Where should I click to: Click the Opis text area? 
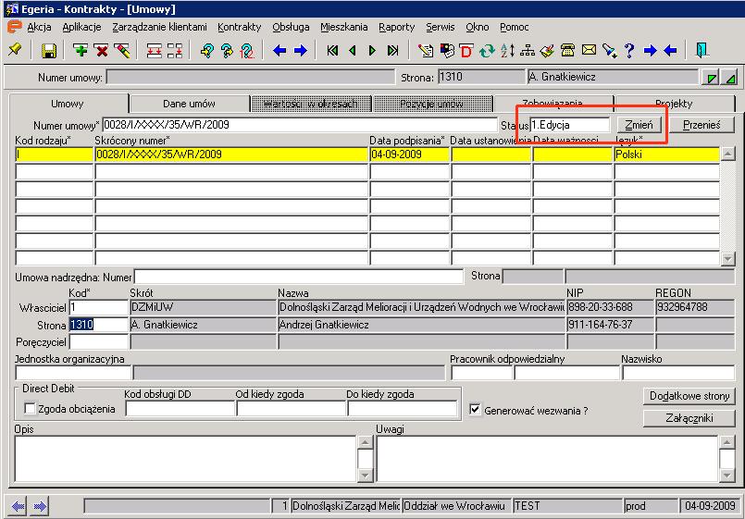coord(186,459)
